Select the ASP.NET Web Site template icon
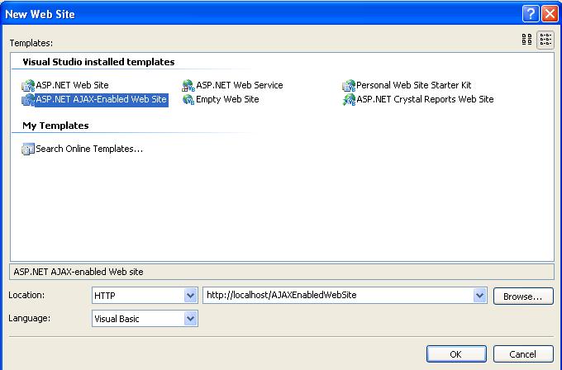This screenshot has width=562, height=370. point(28,86)
